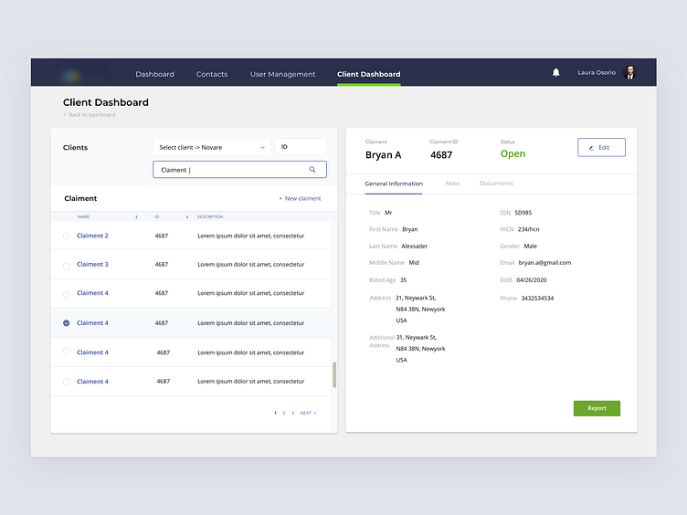This screenshot has height=515, width=687.
Task: Open notifications bell icon
Action: pos(555,72)
